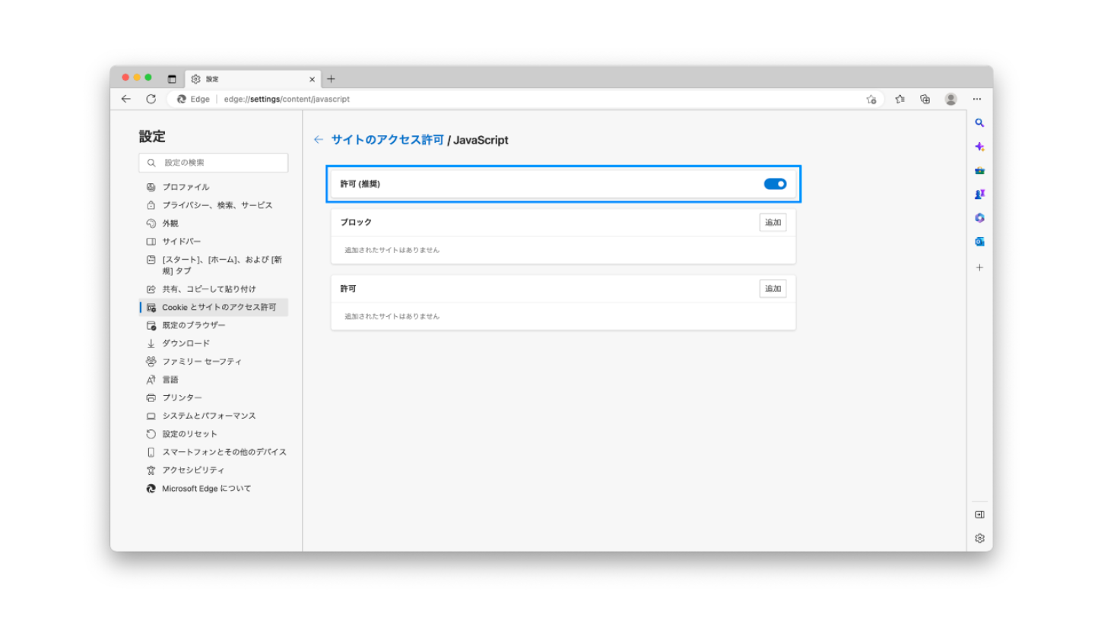The image size is (1098, 617).
Task: Open sidebar settings gear icon
Action: click(979, 538)
